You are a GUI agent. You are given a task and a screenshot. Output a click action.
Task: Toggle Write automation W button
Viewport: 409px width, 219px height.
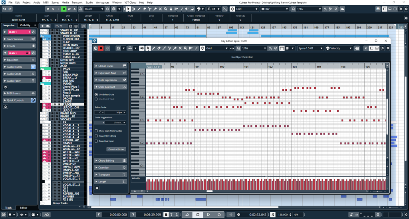pyautogui.click(x=69, y=9)
